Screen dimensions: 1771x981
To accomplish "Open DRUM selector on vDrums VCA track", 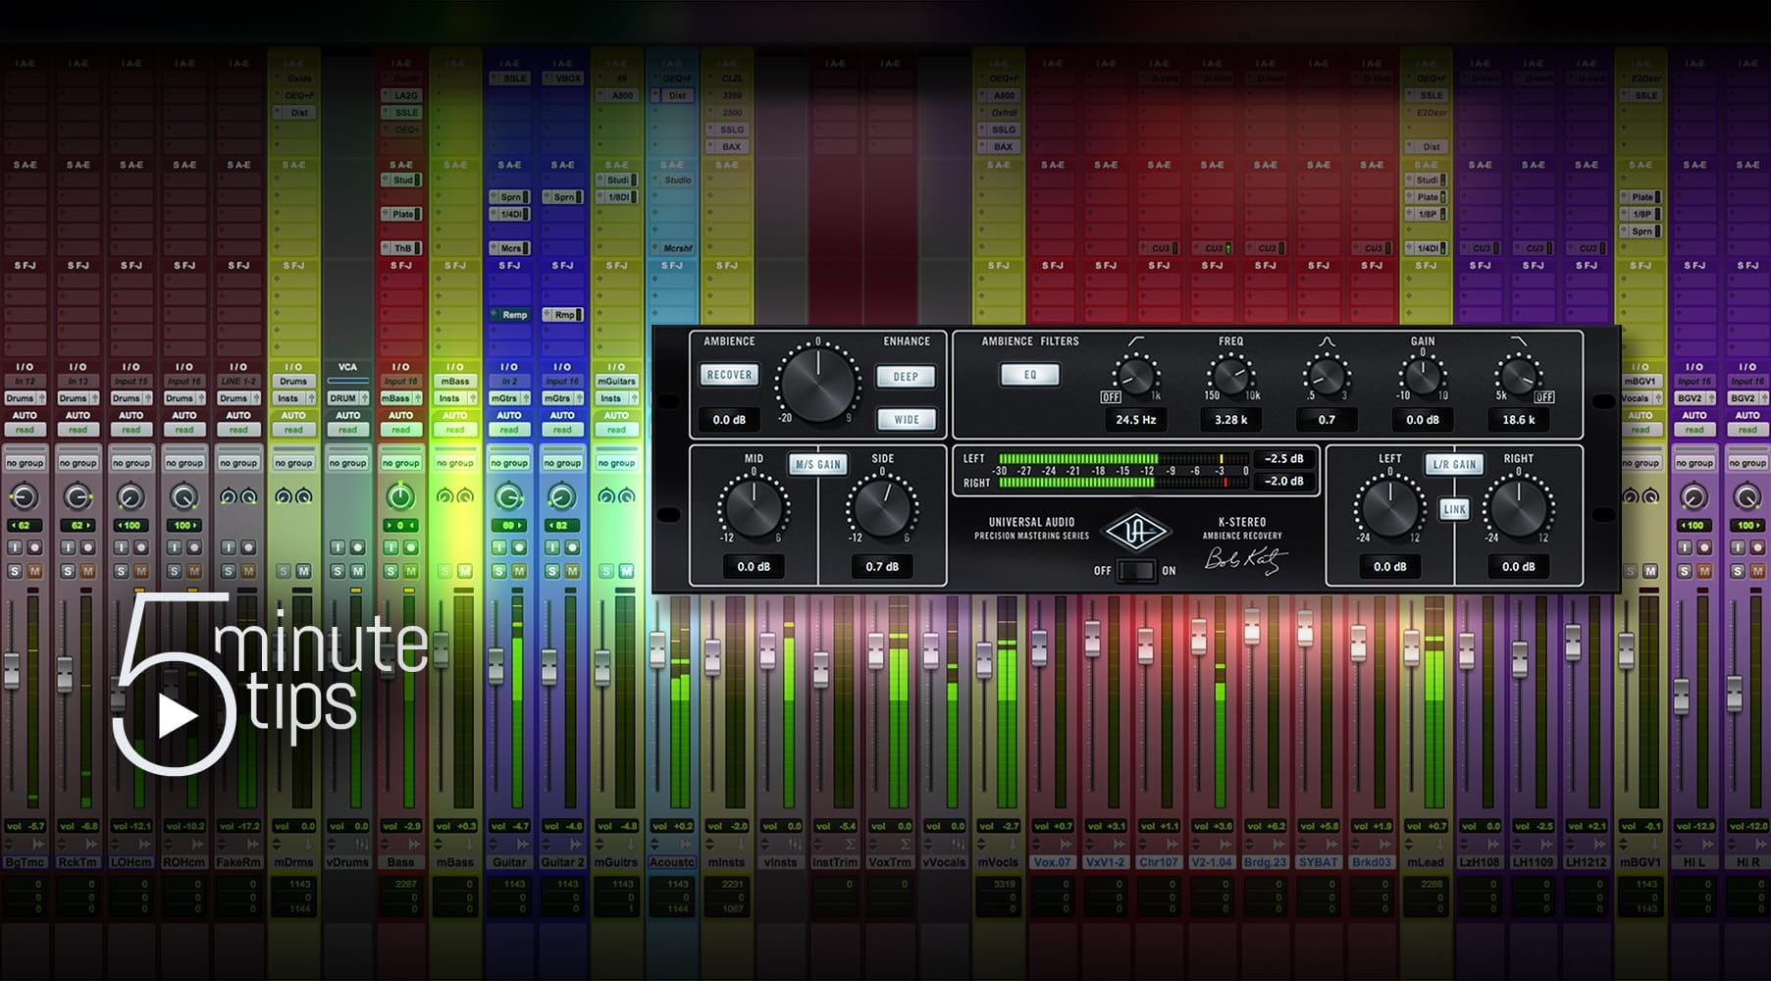I will [x=347, y=398].
